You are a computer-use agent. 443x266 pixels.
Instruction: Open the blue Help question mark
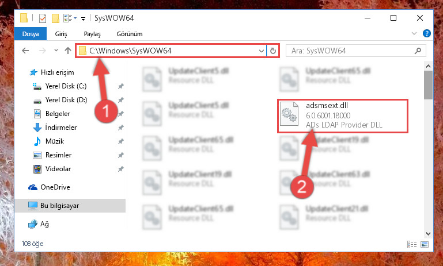pos(427,33)
